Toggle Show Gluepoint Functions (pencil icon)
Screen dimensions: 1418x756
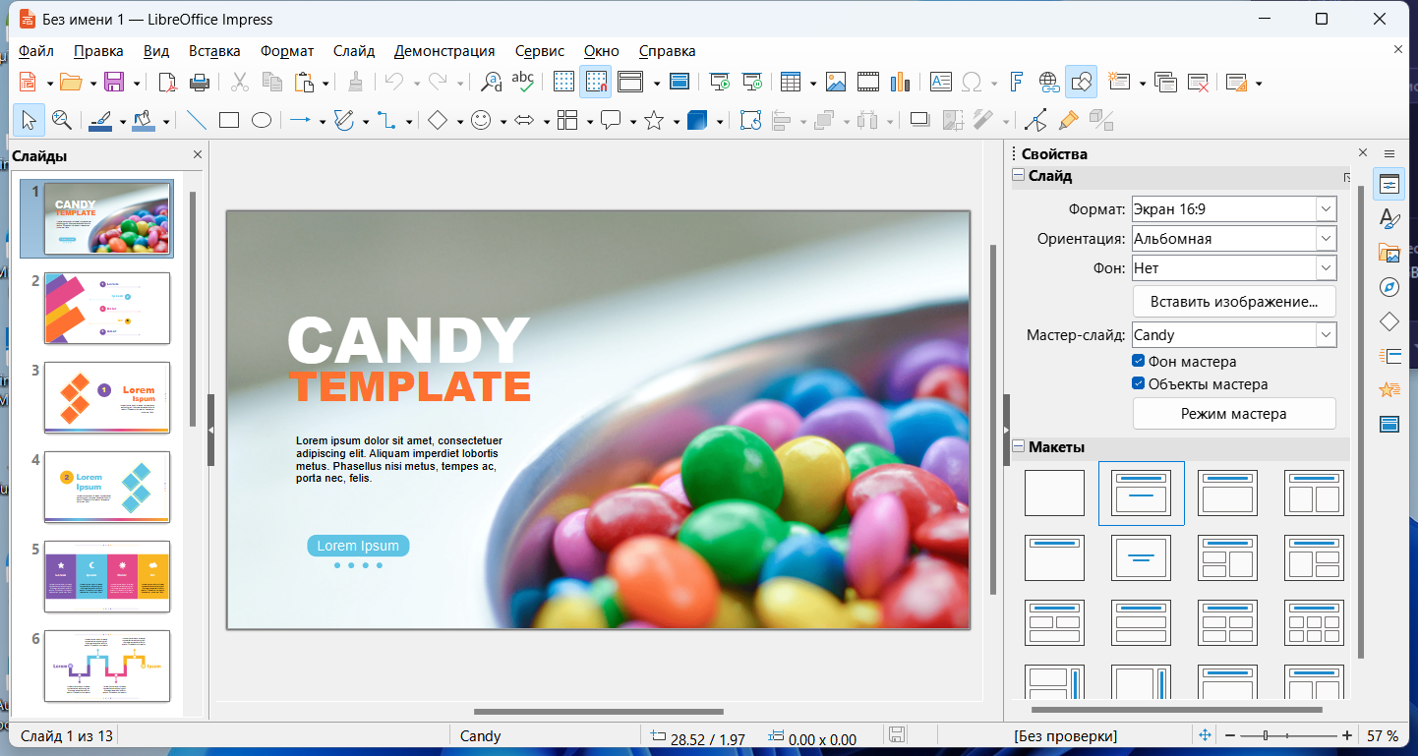[1068, 120]
